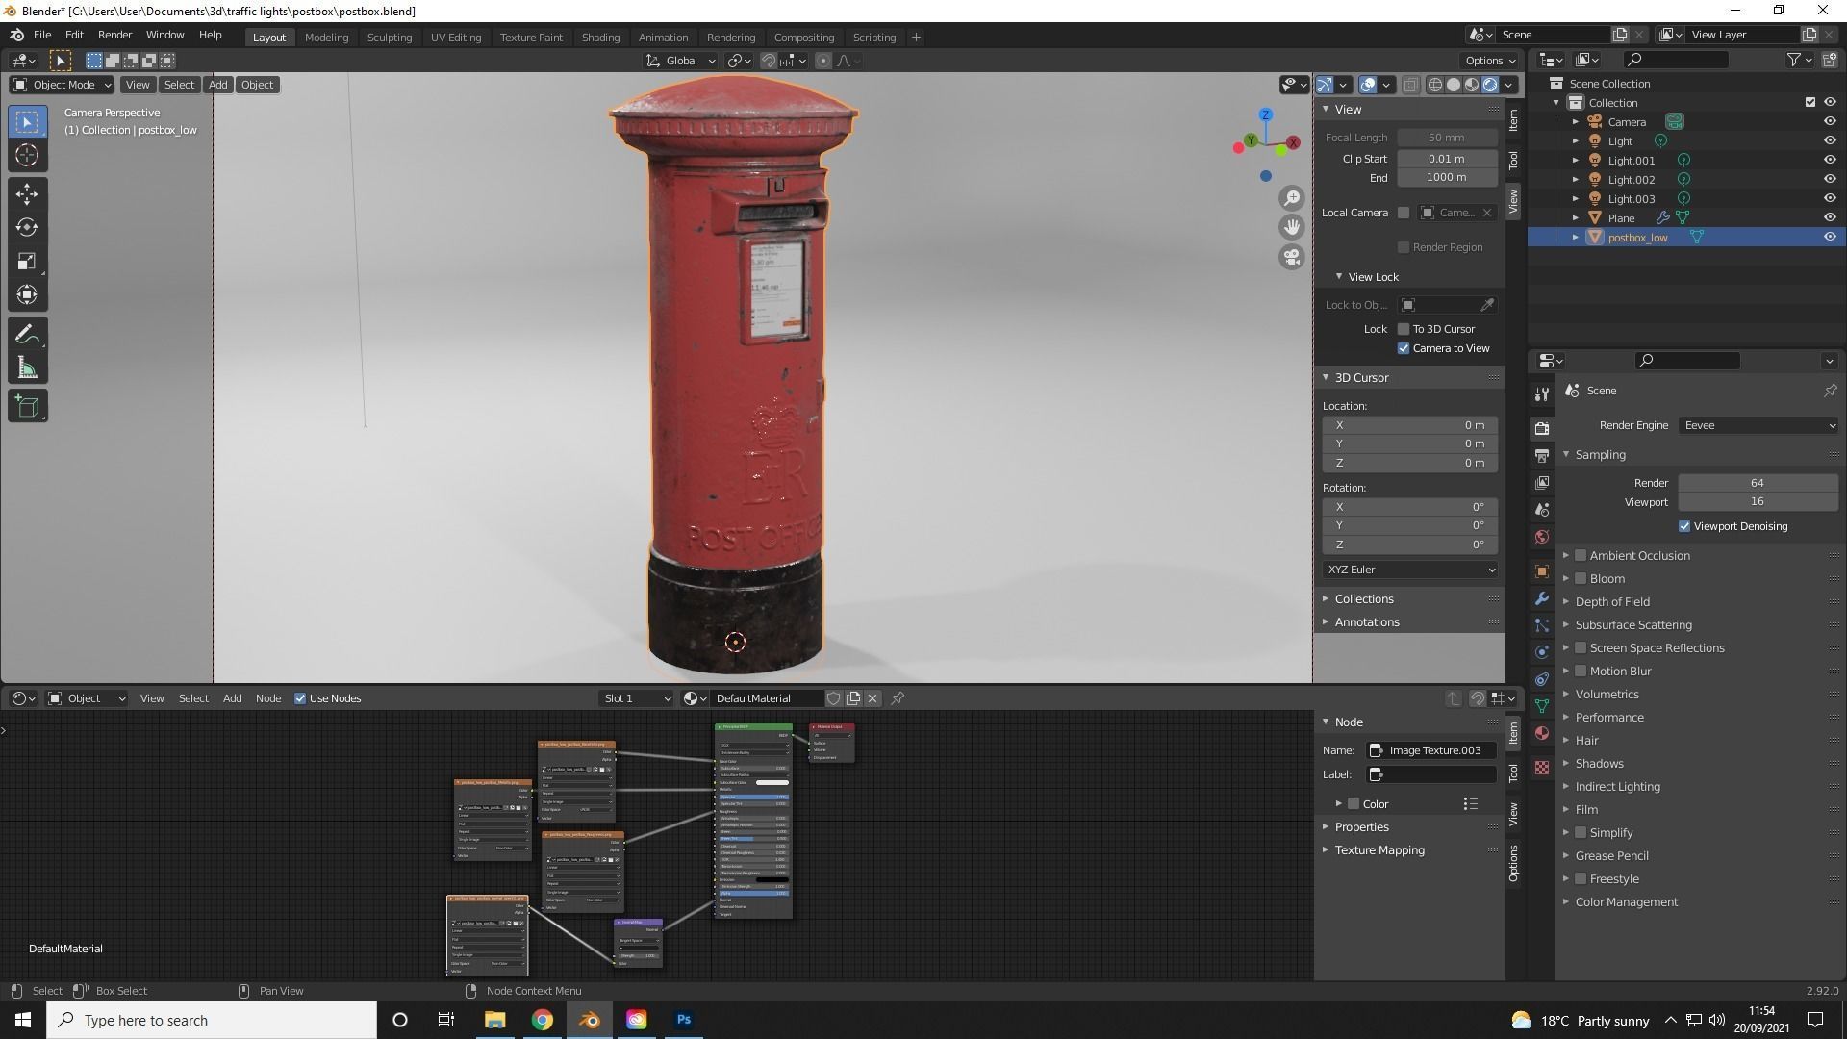The image size is (1847, 1039).
Task: Open the Slot 1 material slot dropdown
Action: coord(636,698)
